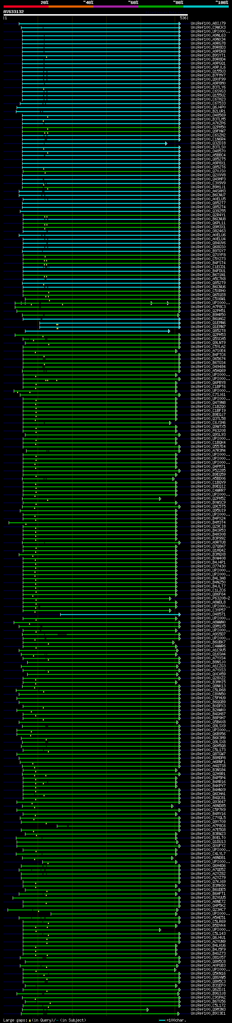232x1023 pixels.
Task: Open hit UniRef100_C6SVG3
Action: 208,91
